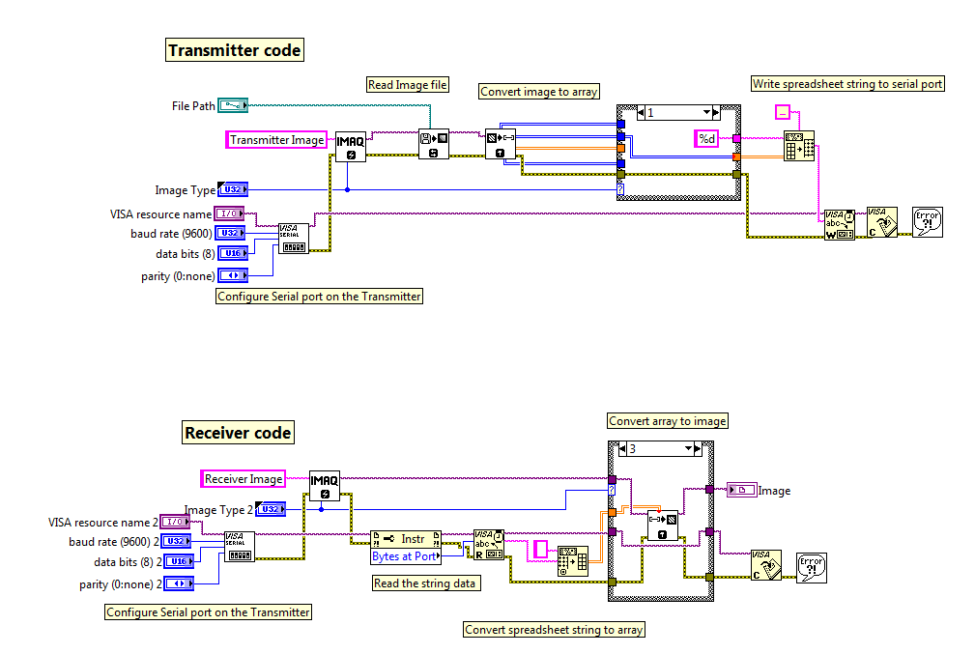Click the VISA Configure Serial Port node on transmitter
Image resolution: width=975 pixels, height=654 pixels.
pyautogui.click(x=293, y=237)
